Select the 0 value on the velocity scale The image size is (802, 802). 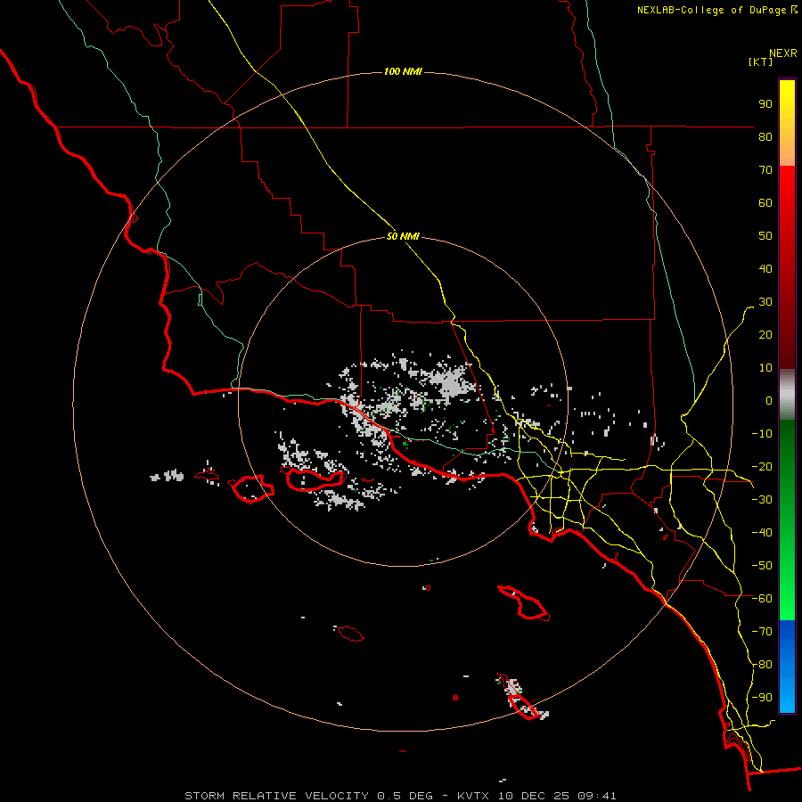(x=769, y=400)
